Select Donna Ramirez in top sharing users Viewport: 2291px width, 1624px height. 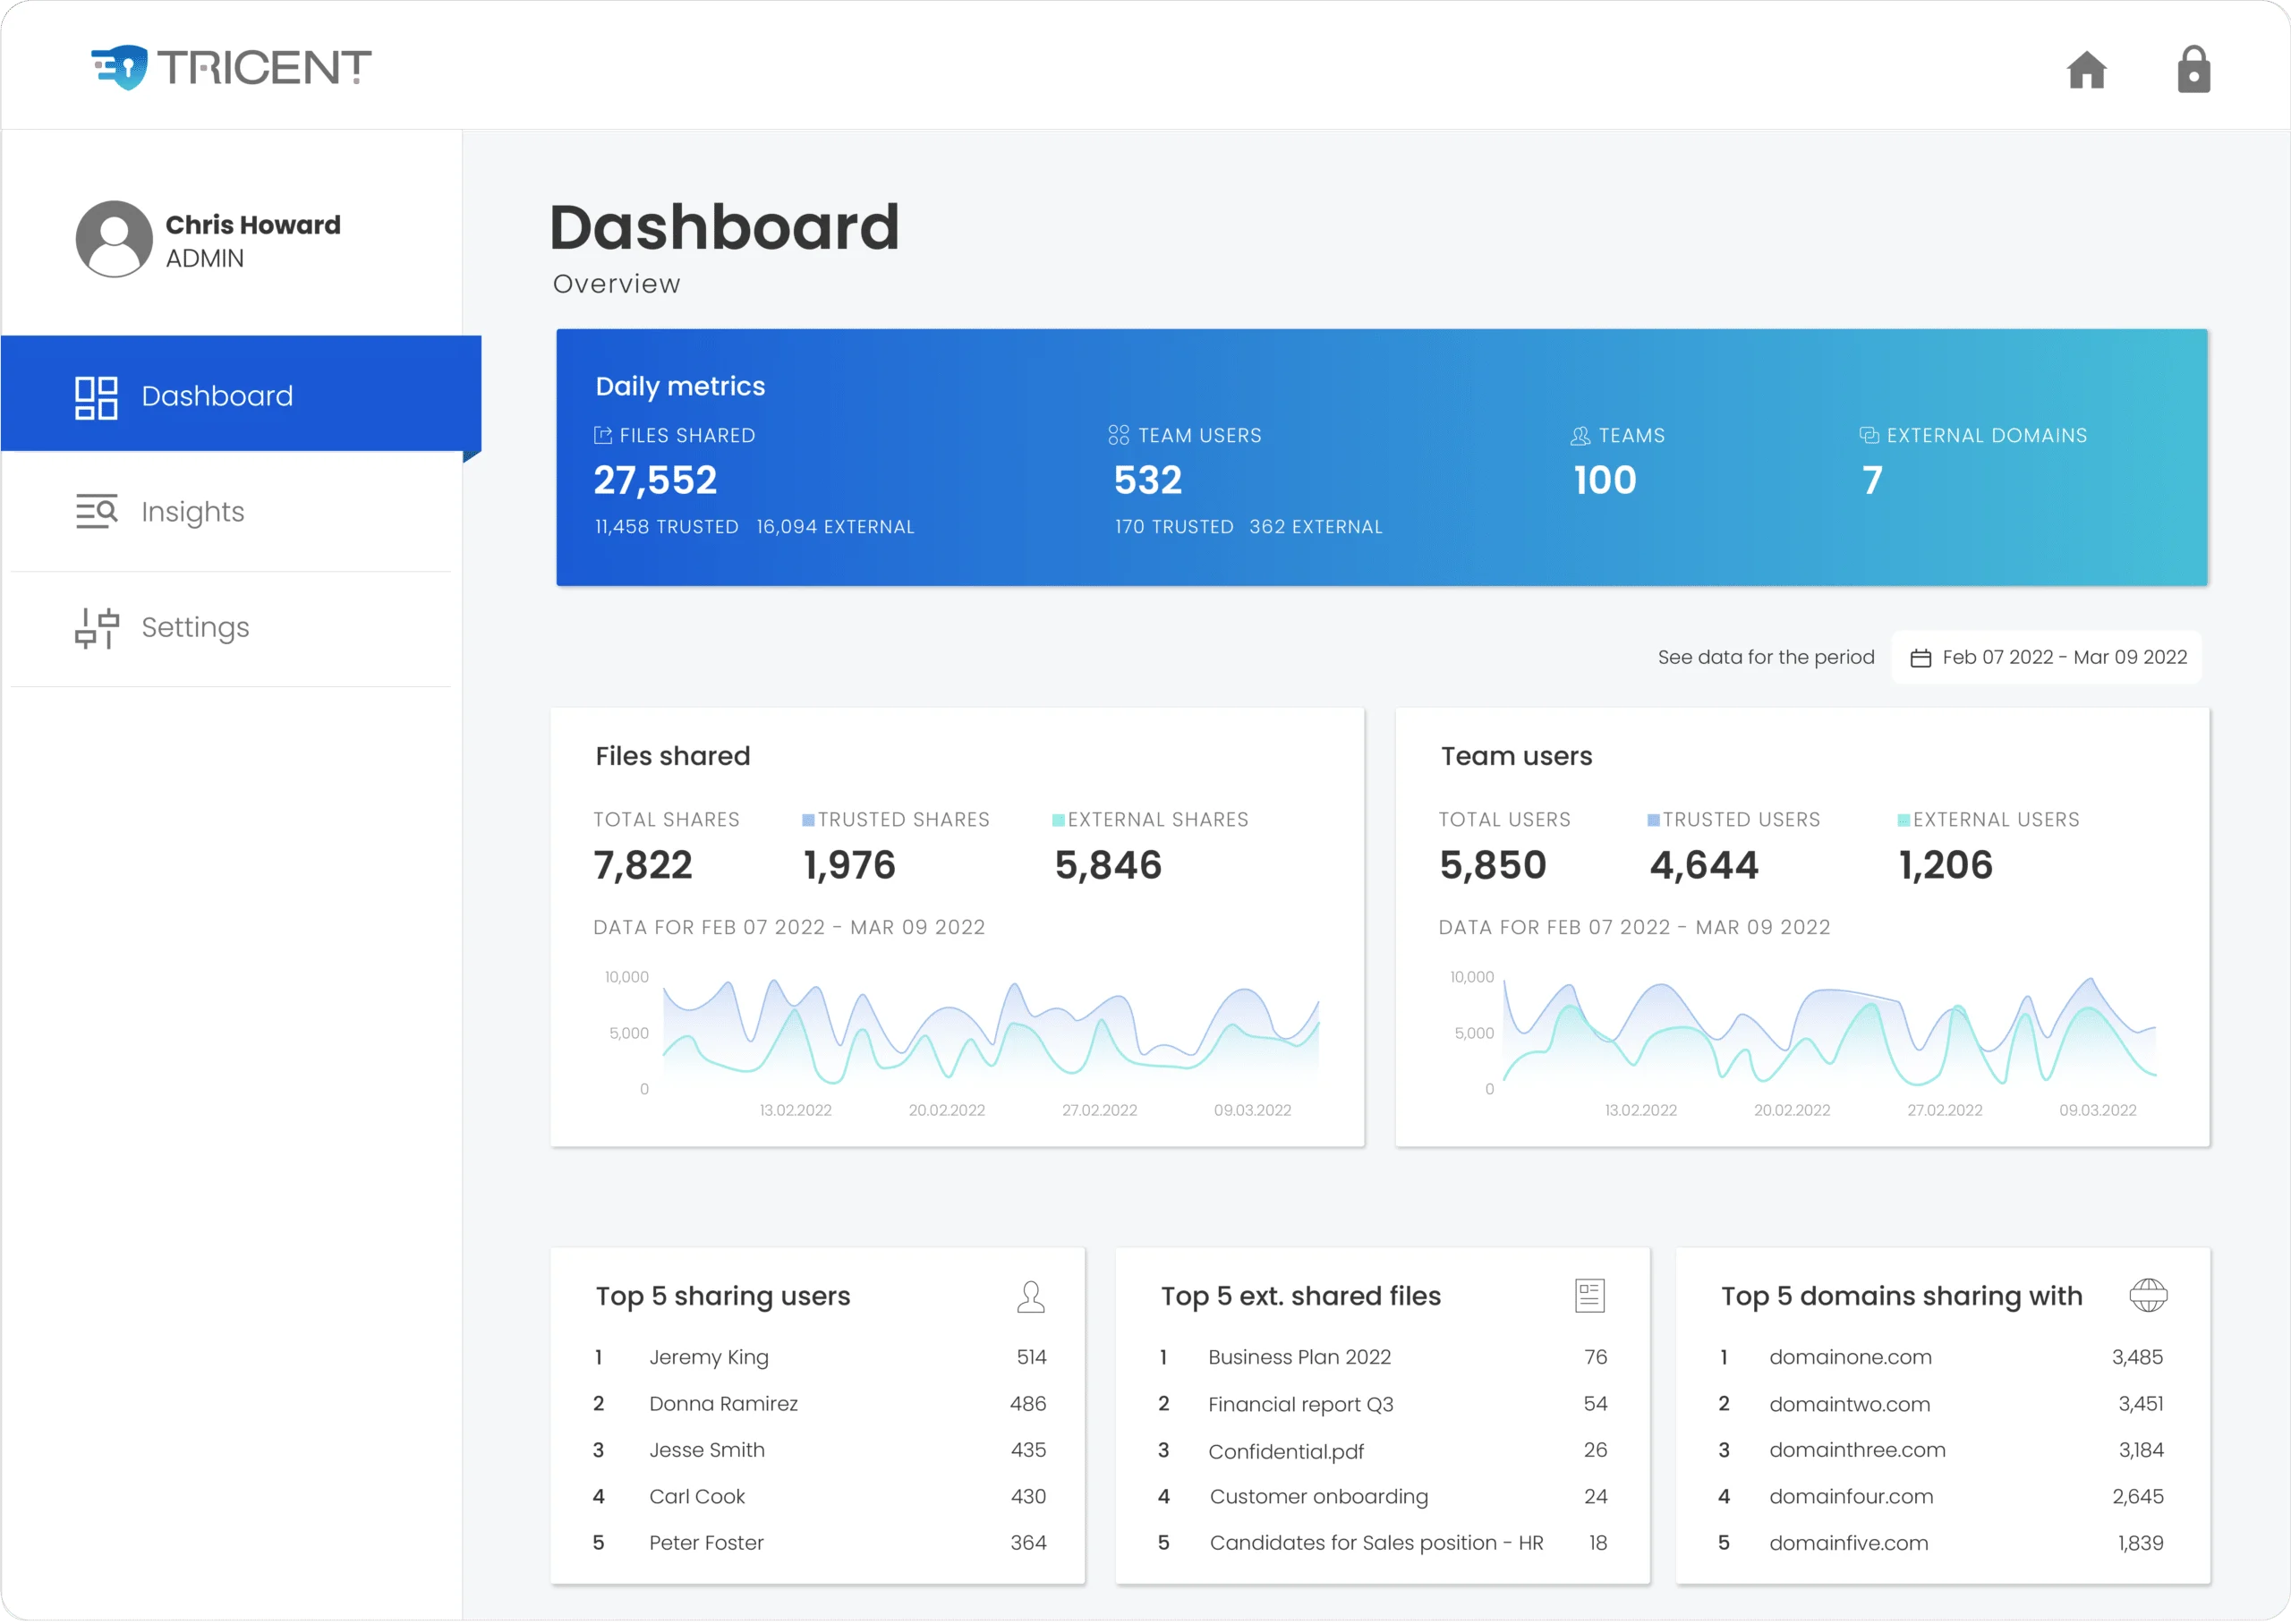(x=820, y=1404)
